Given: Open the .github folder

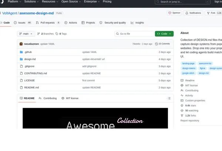Looking at the screenshot, I should click(x=28, y=52).
